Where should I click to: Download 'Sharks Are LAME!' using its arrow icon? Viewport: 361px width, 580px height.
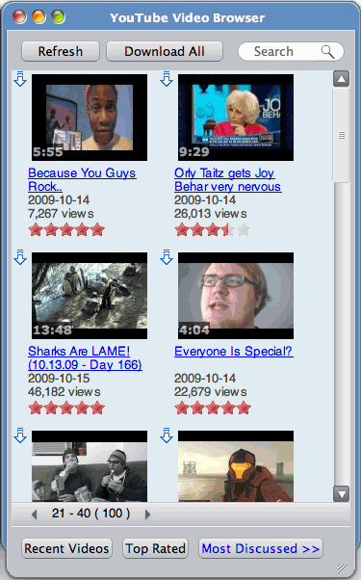point(20,257)
